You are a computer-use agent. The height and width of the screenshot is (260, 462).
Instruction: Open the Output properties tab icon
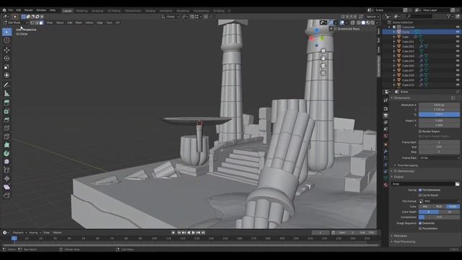385,116
